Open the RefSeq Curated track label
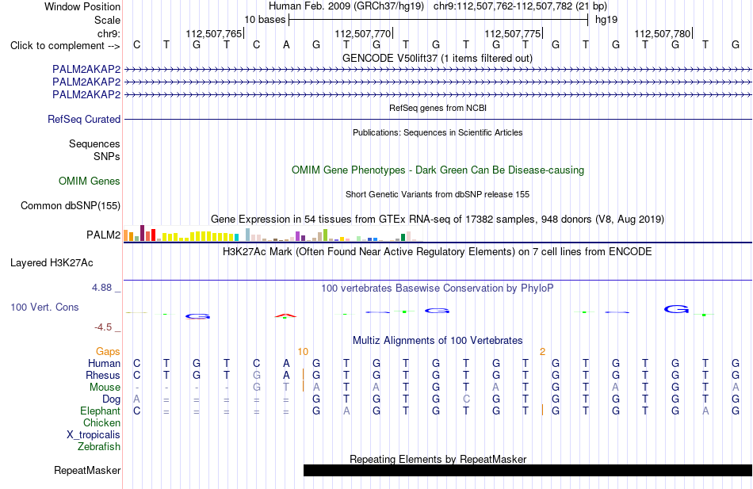Viewport: 753px width, 489px height. [x=83, y=119]
